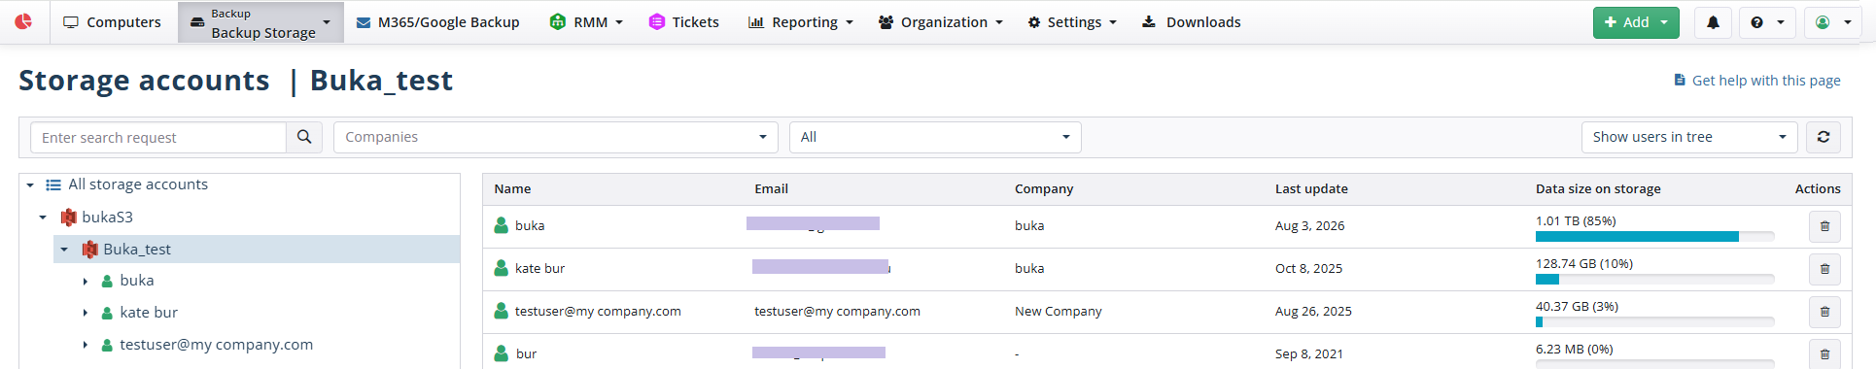
Task: Open the Downloads page
Action: [x=1192, y=21]
